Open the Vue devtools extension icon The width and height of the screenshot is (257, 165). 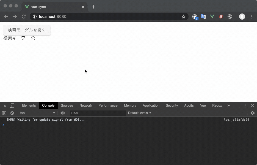[212, 17]
